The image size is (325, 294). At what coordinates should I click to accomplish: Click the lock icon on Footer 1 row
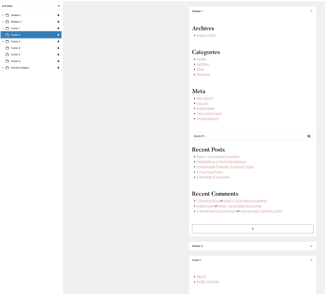[58, 28]
